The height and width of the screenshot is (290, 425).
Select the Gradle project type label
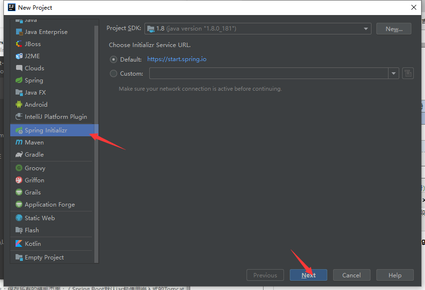tap(34, 155)
